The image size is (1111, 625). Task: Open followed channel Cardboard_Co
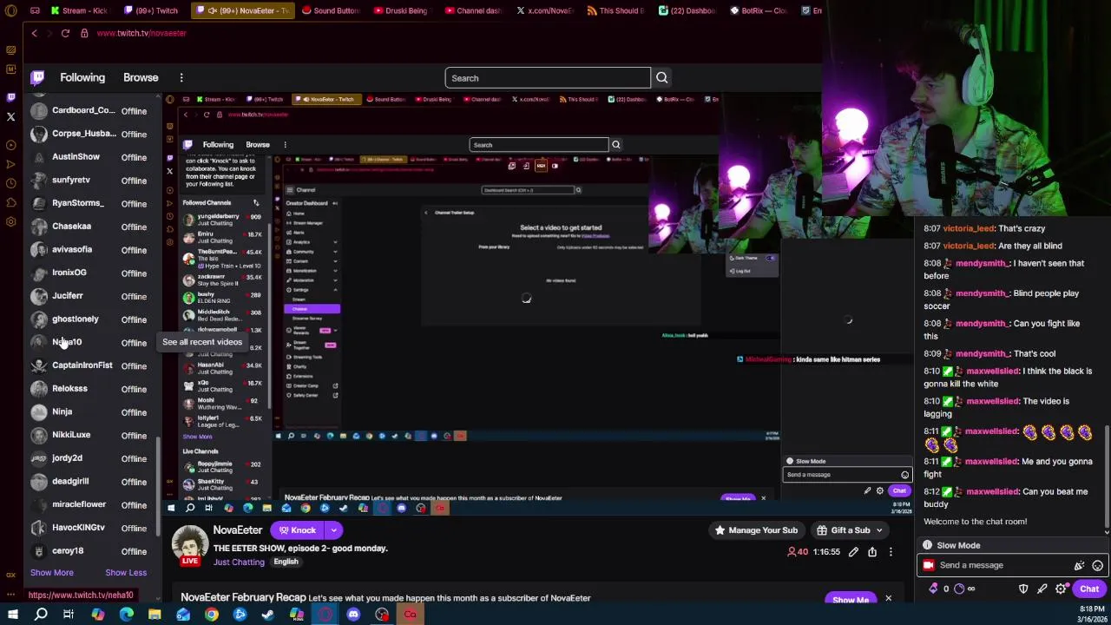tap(91, 111)
